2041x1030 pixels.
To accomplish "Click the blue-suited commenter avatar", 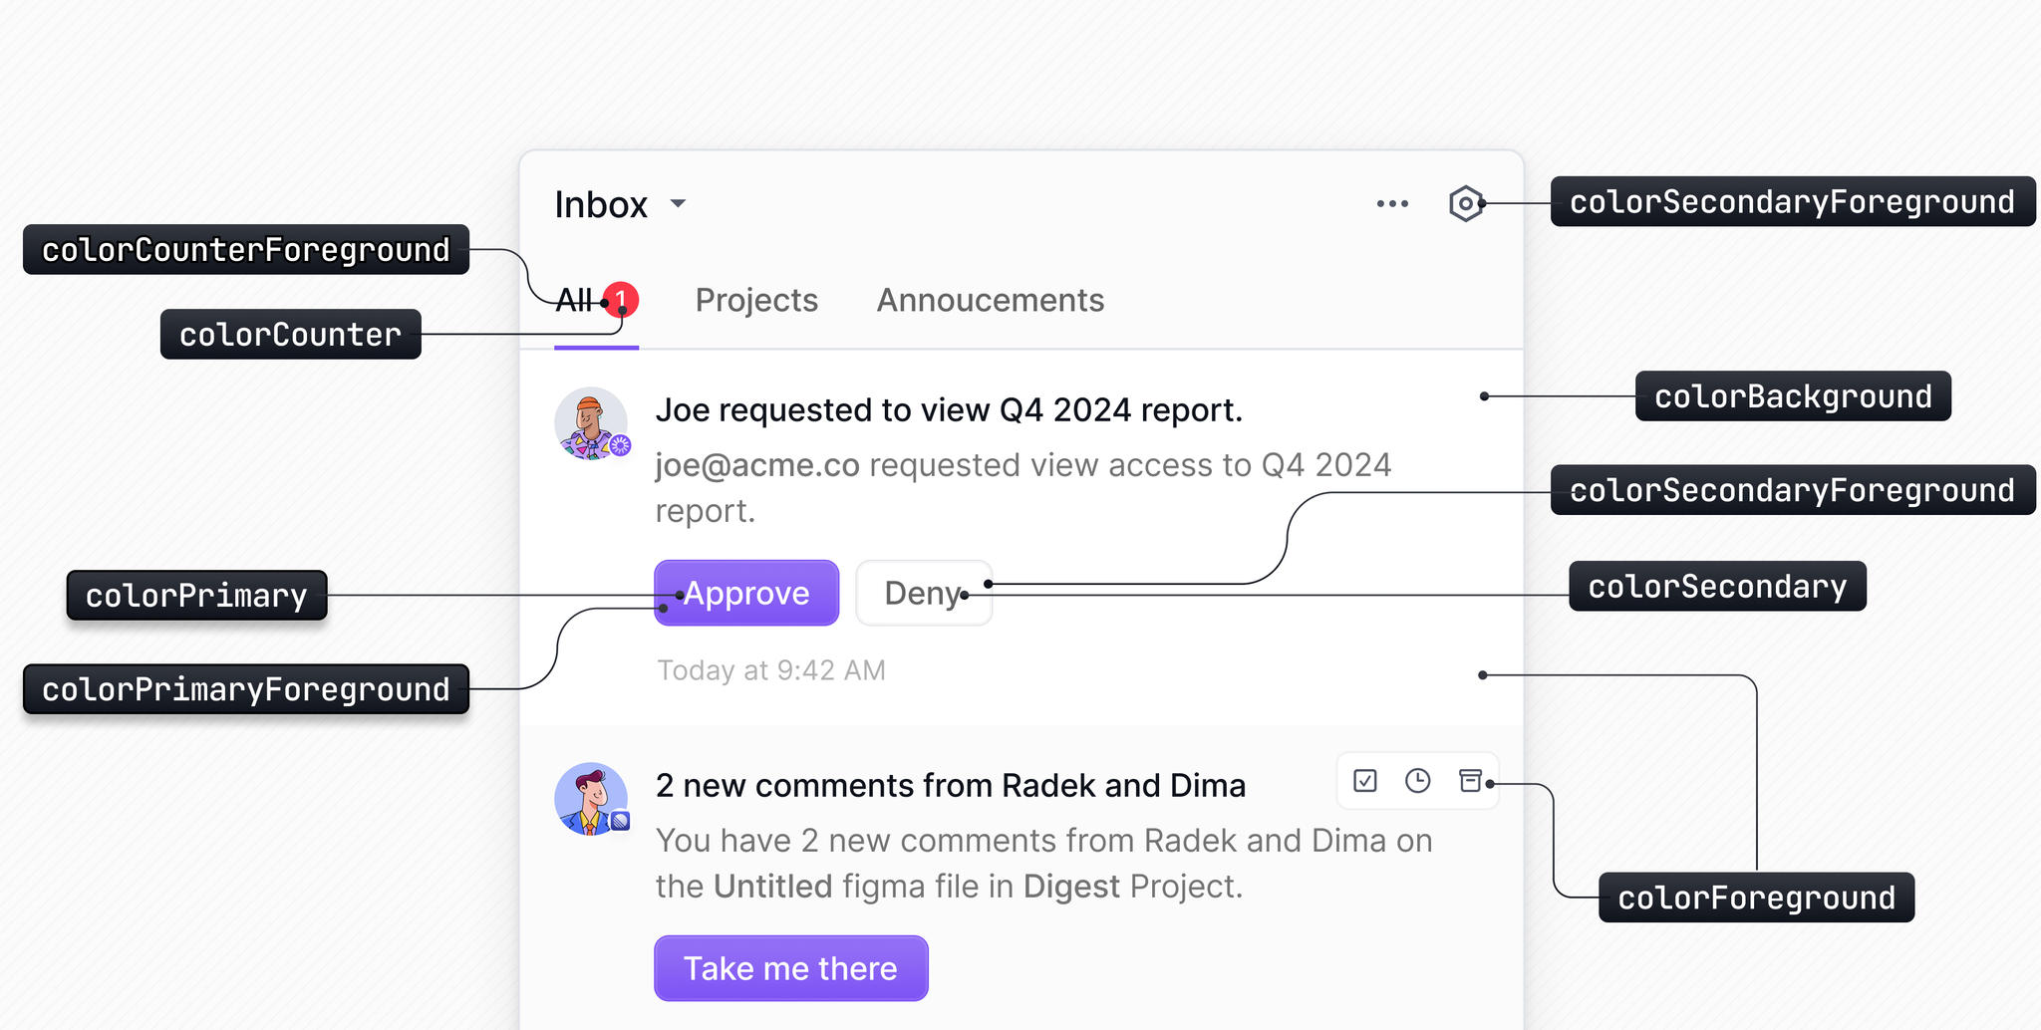I will [591, 799].
